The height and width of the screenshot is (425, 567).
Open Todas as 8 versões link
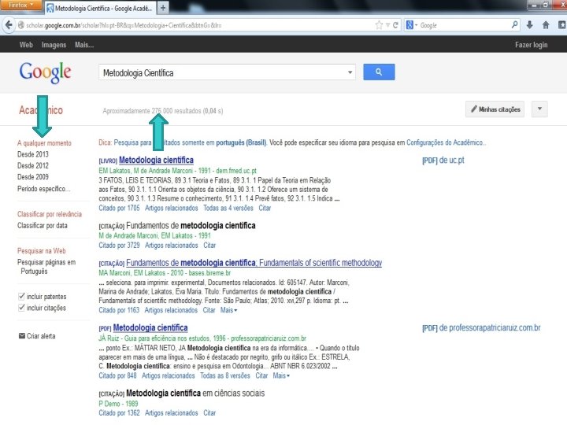(225, 375)
